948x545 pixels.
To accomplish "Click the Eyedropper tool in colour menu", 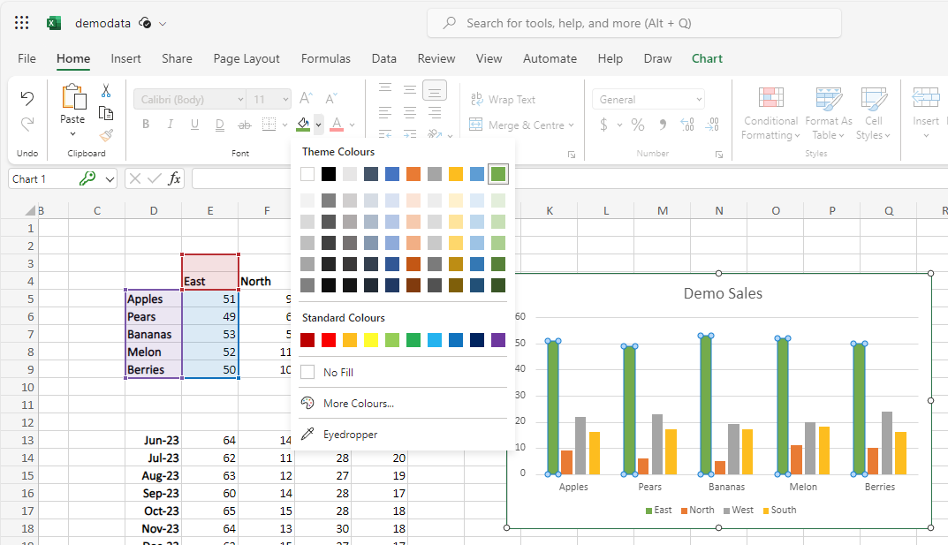I will (x=350, y=435).
